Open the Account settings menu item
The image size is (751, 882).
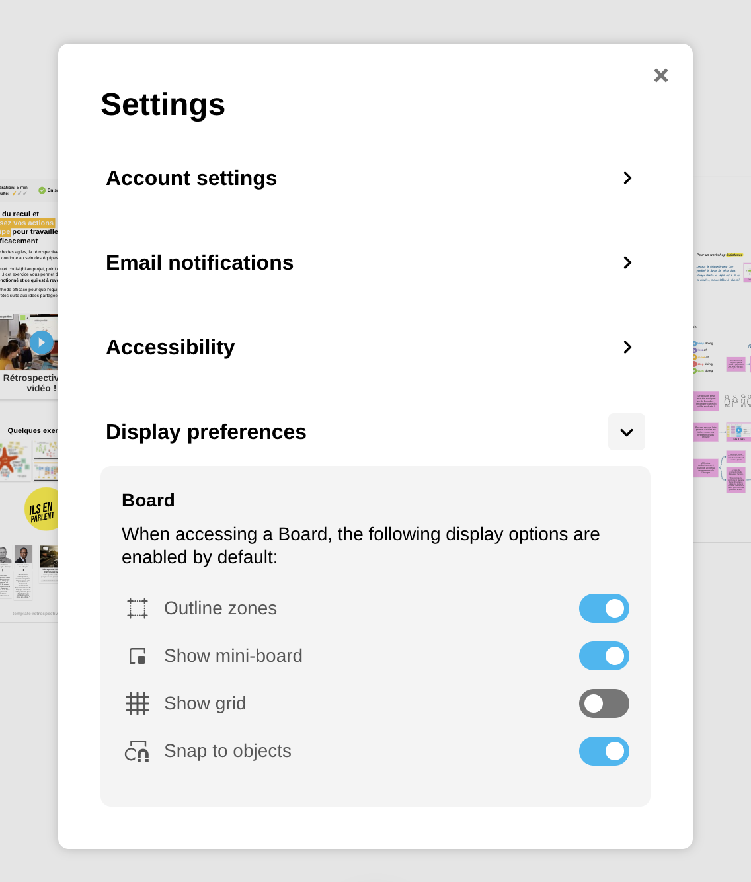point(192,178)
